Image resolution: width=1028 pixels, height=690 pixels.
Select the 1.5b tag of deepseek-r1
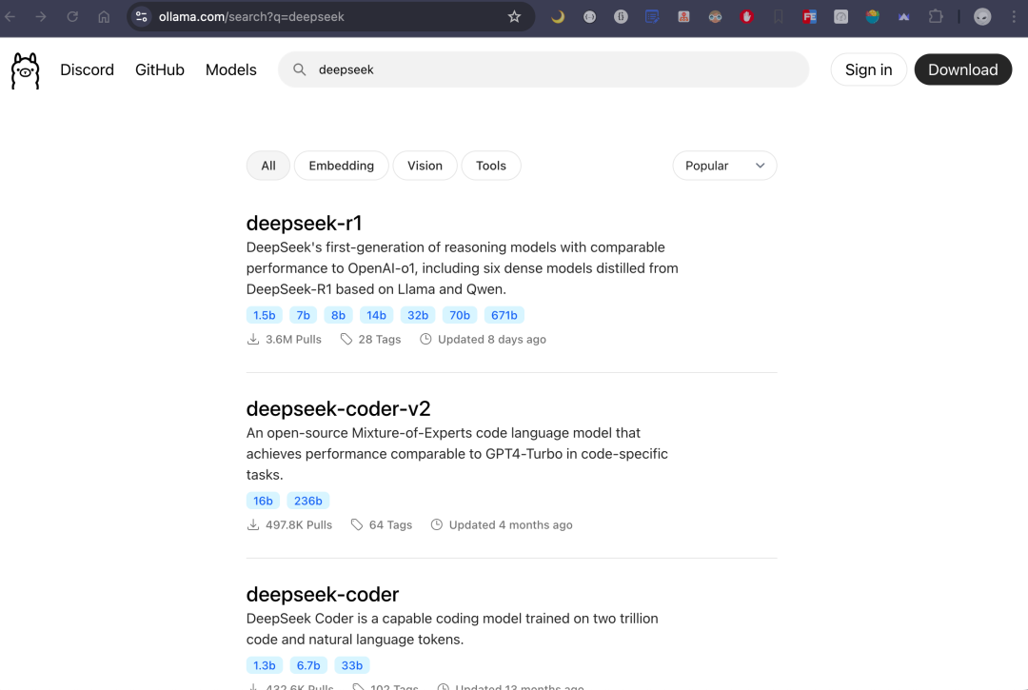[265, 315]
